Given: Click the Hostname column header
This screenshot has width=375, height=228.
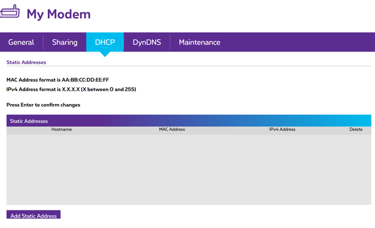Looking at the screenshot, I should [62, 130].
